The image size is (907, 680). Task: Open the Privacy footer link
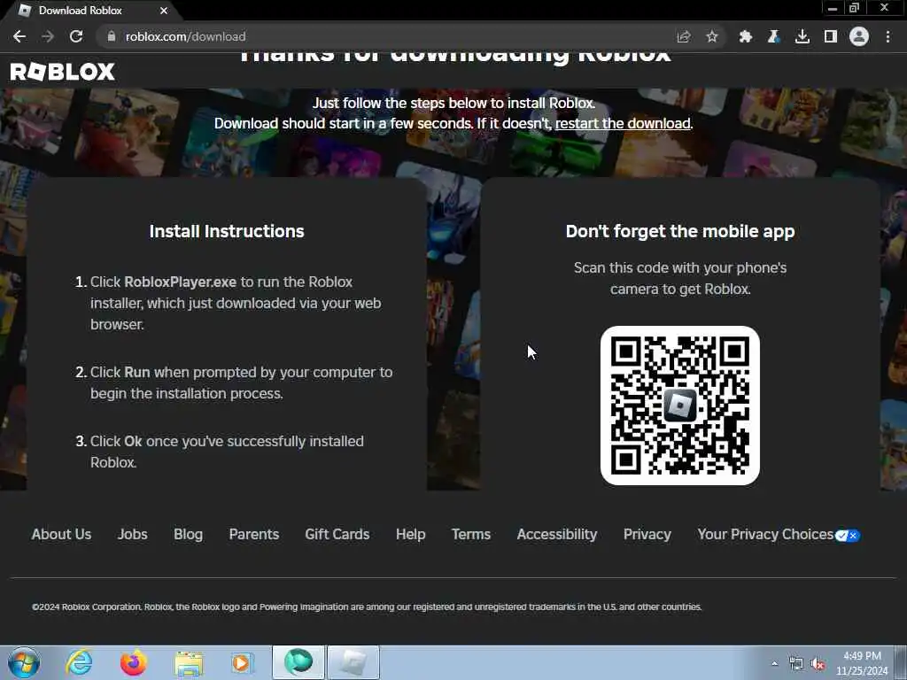tap(647, 534)
